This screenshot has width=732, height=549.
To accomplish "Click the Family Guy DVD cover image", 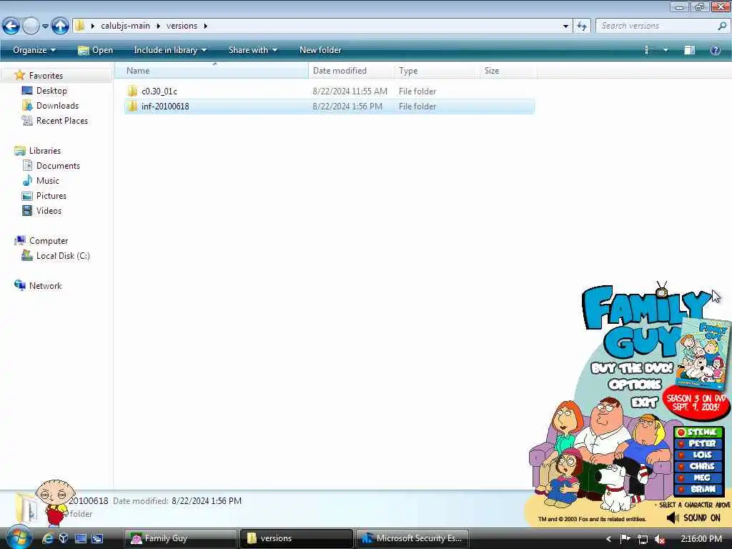I will coord(704,353).
